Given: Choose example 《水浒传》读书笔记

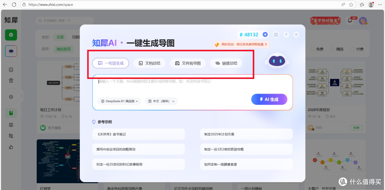Looking at the screenshot, I should pos(138,134).
